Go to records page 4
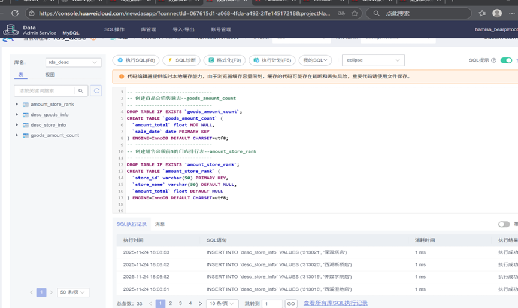The height and width of the screenshot is (308, 518). [x=190, y=303]
